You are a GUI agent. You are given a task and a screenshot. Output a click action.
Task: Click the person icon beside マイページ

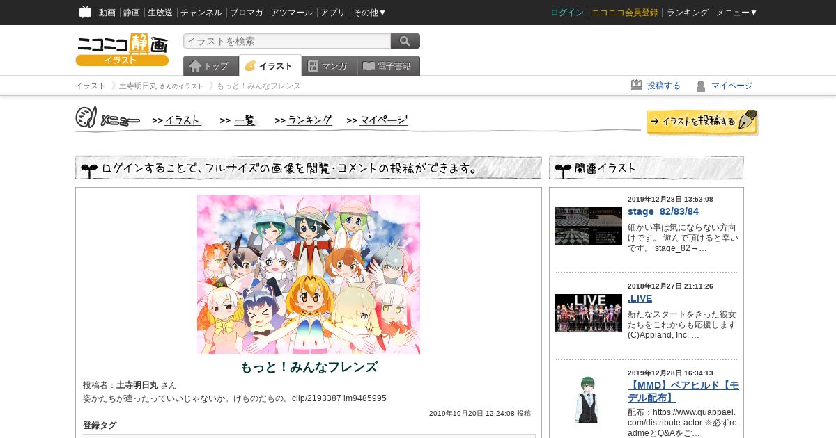tap(701, 86)
